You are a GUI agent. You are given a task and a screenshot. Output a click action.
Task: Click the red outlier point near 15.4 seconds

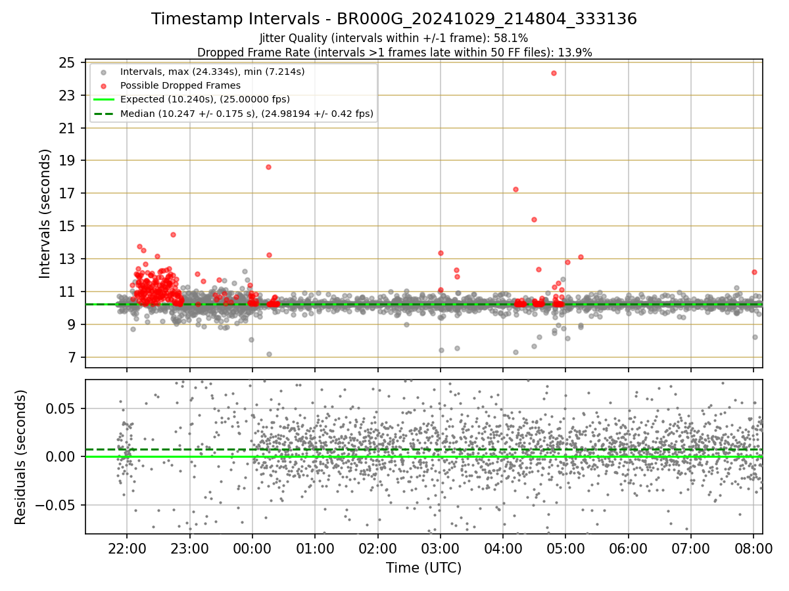pos(534,219)
